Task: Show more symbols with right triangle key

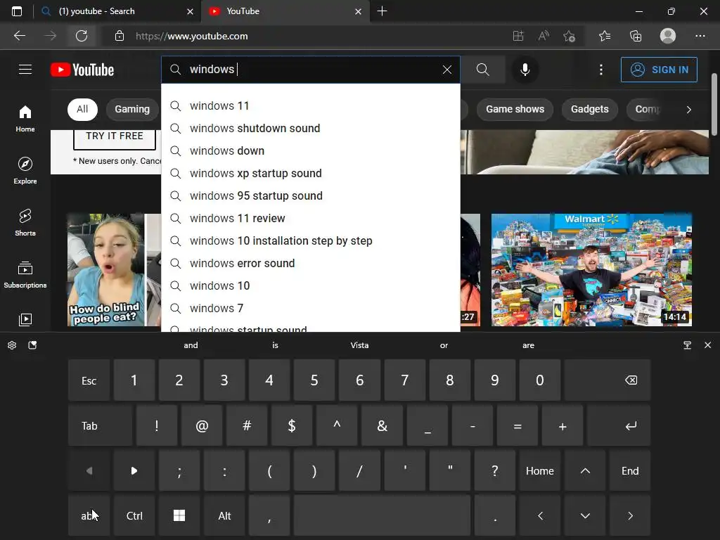Action: click(x=134, y=470)
